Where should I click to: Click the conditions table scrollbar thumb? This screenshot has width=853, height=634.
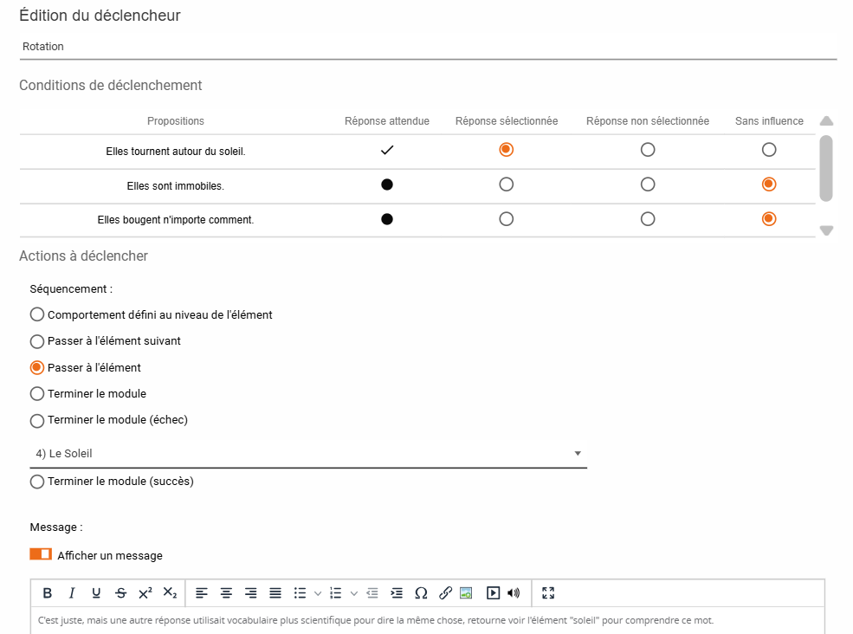pos(826,167)
